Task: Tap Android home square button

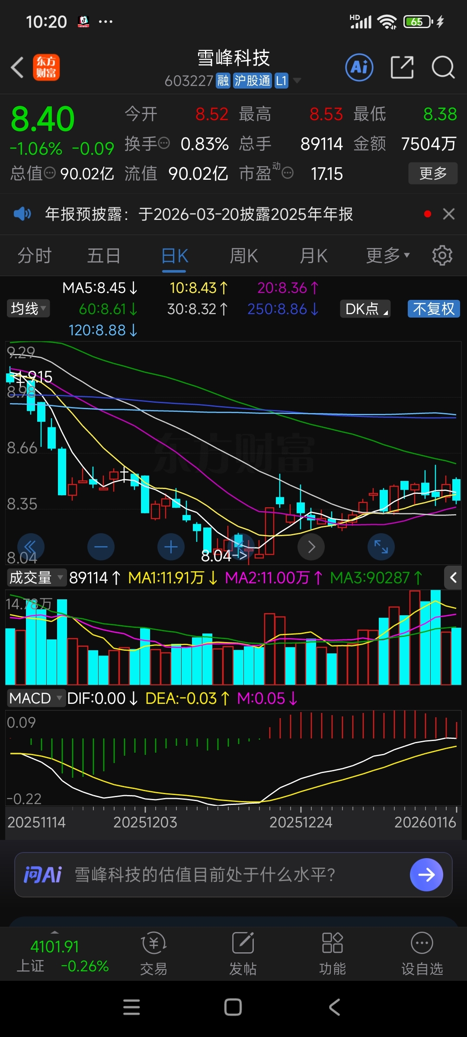Action: coord(233,1007)
